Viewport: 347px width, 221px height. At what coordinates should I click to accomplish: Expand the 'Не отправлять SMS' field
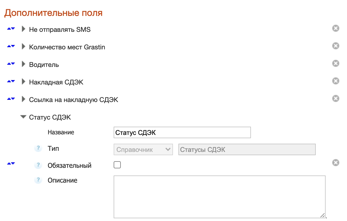pyautogui.click(x=23, y=29)
